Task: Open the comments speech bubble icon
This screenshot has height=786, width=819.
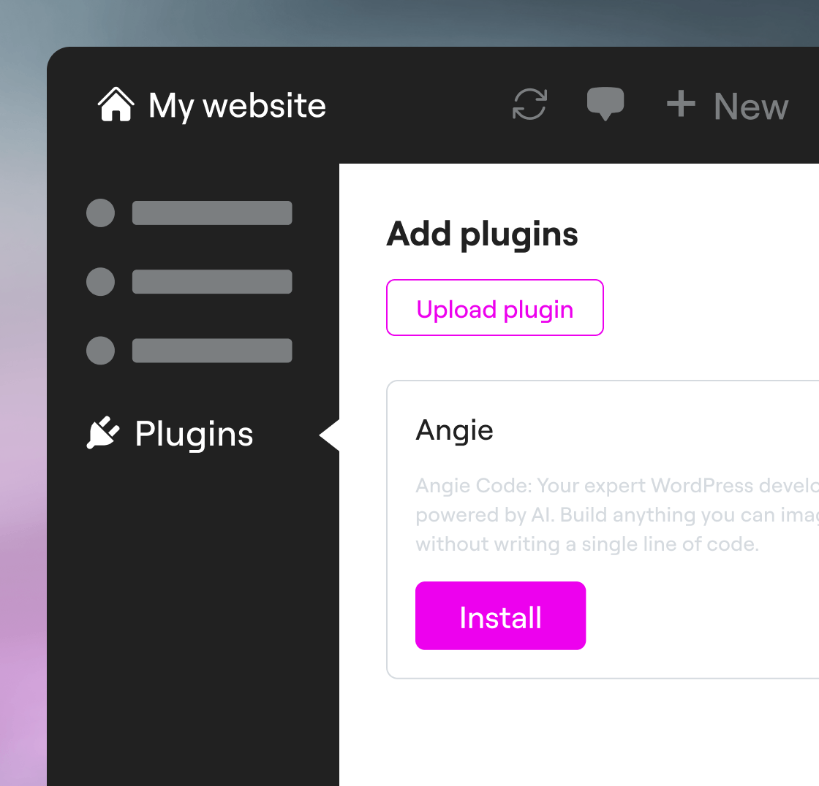Action: [605, 104]
